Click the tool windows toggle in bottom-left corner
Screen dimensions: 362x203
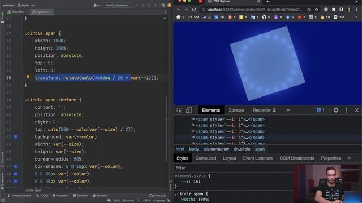2,201
